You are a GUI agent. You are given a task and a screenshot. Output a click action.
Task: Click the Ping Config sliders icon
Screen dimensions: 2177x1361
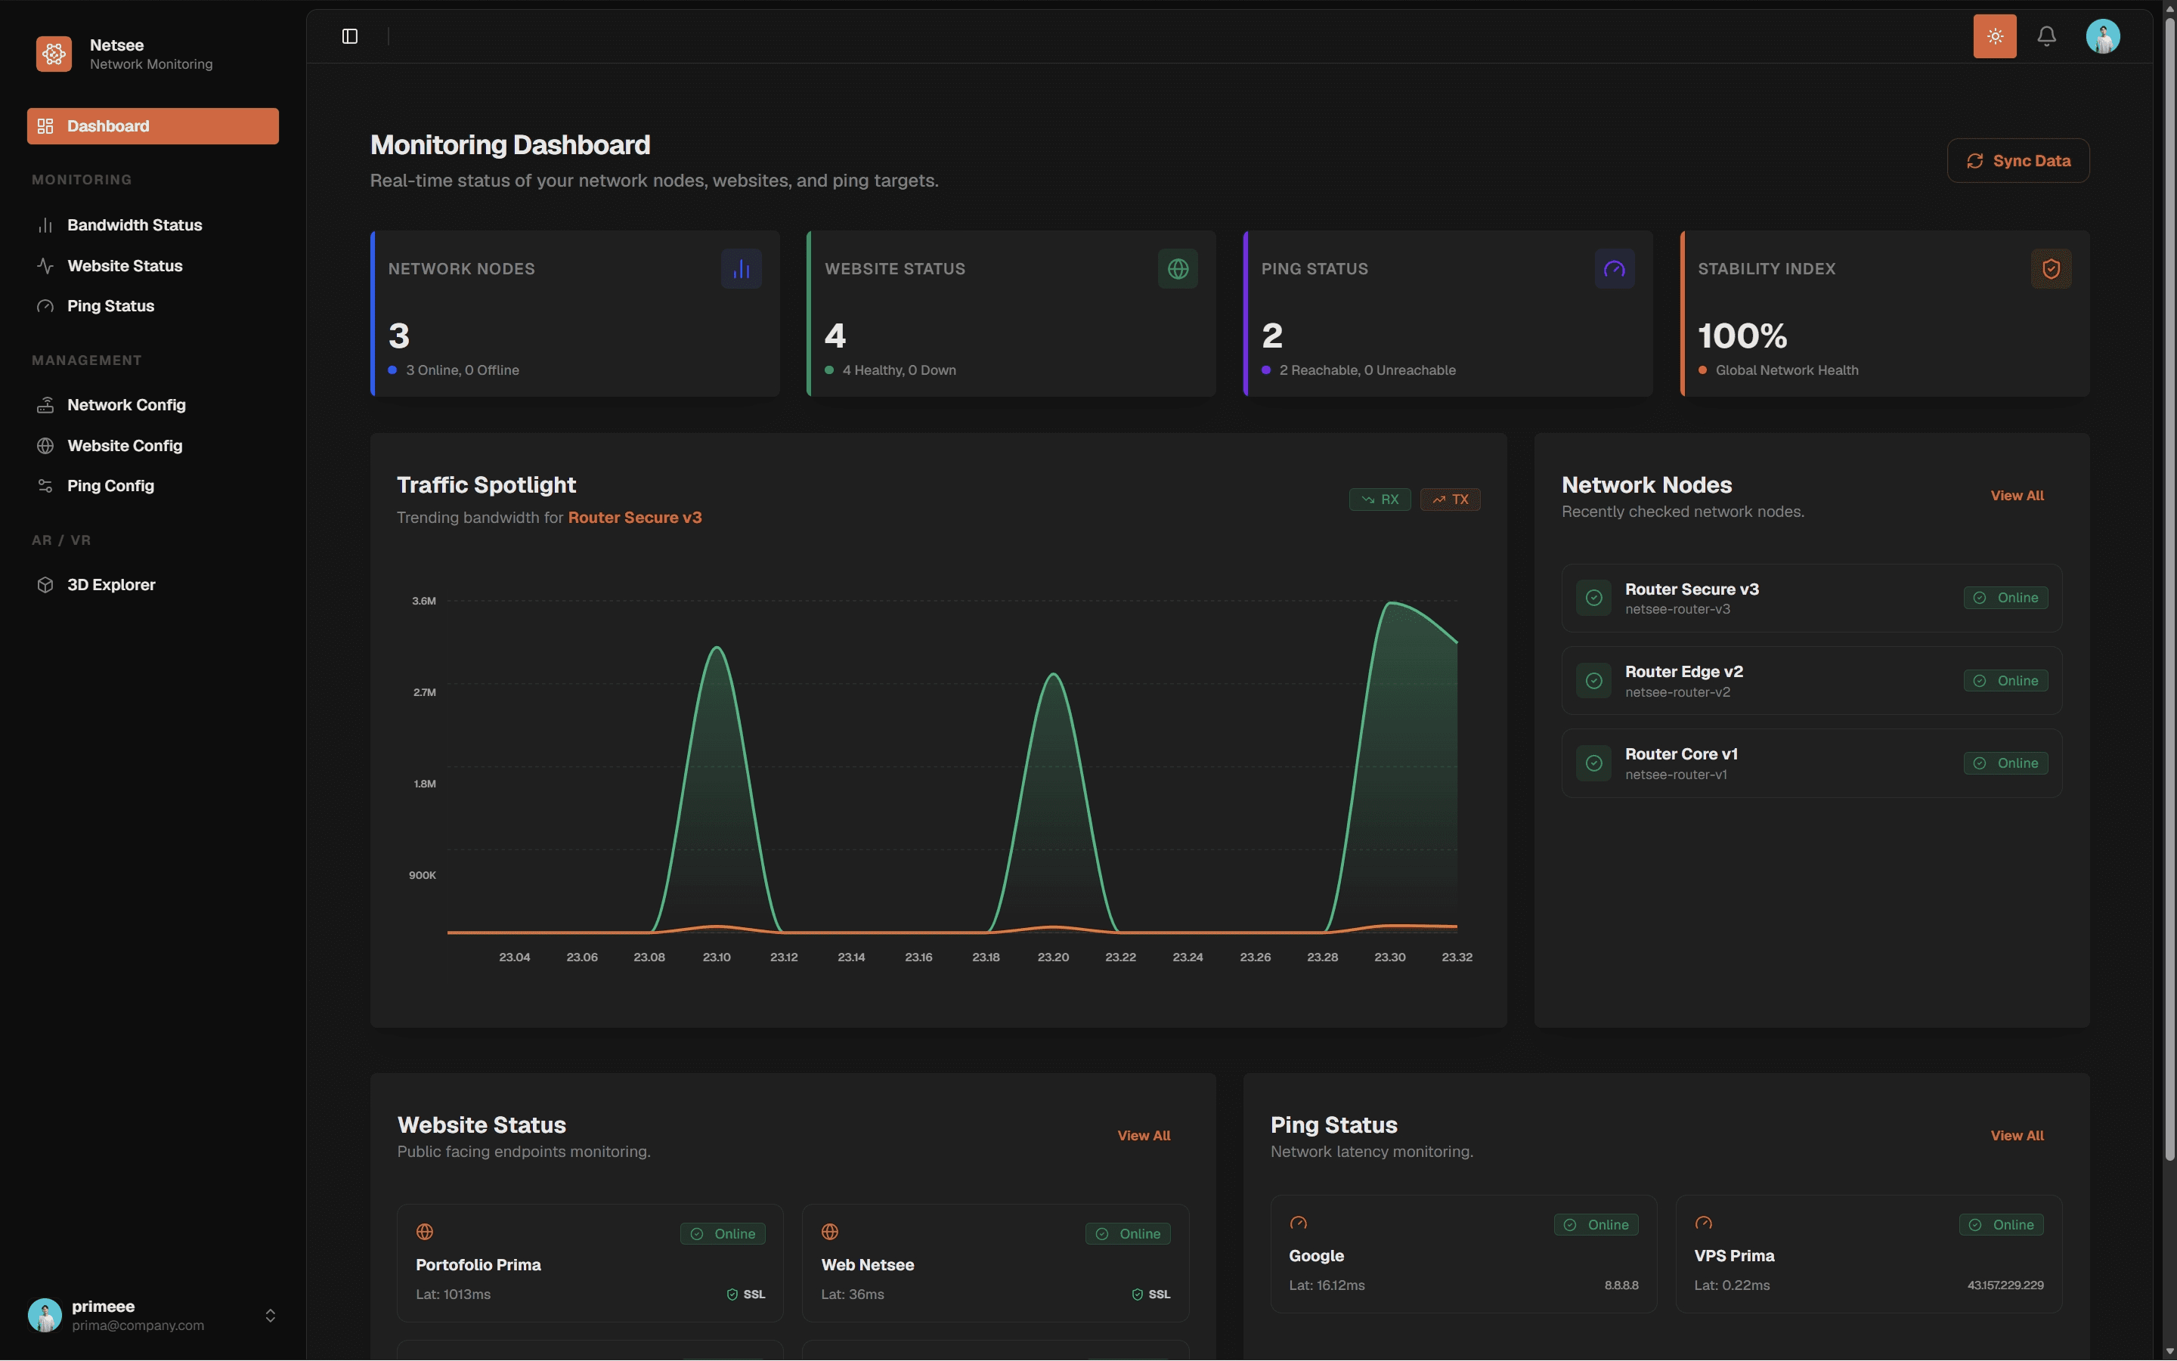coord(45,486)
